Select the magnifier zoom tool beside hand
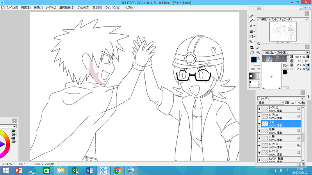The height and width of the screenshot is (175, 312). point(258,53)
